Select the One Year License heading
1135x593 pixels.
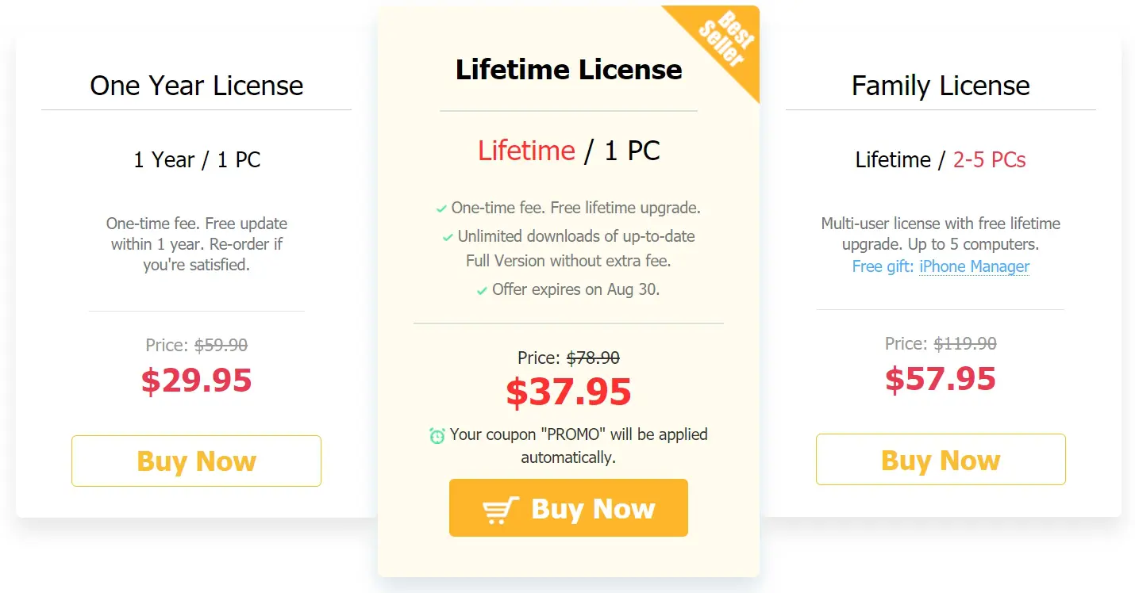click(x=197, y=86)
